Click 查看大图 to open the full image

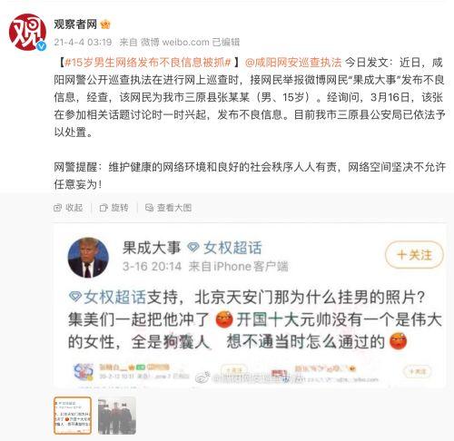point(168,208)
